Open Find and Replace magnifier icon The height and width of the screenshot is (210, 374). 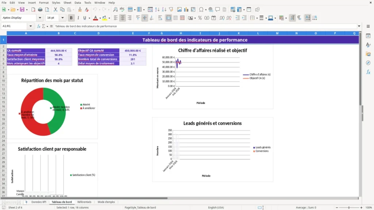115,9
